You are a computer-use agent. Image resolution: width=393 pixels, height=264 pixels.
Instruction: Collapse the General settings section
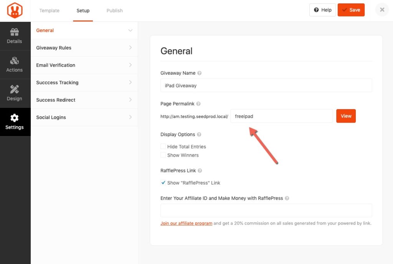tap(84, 30)
